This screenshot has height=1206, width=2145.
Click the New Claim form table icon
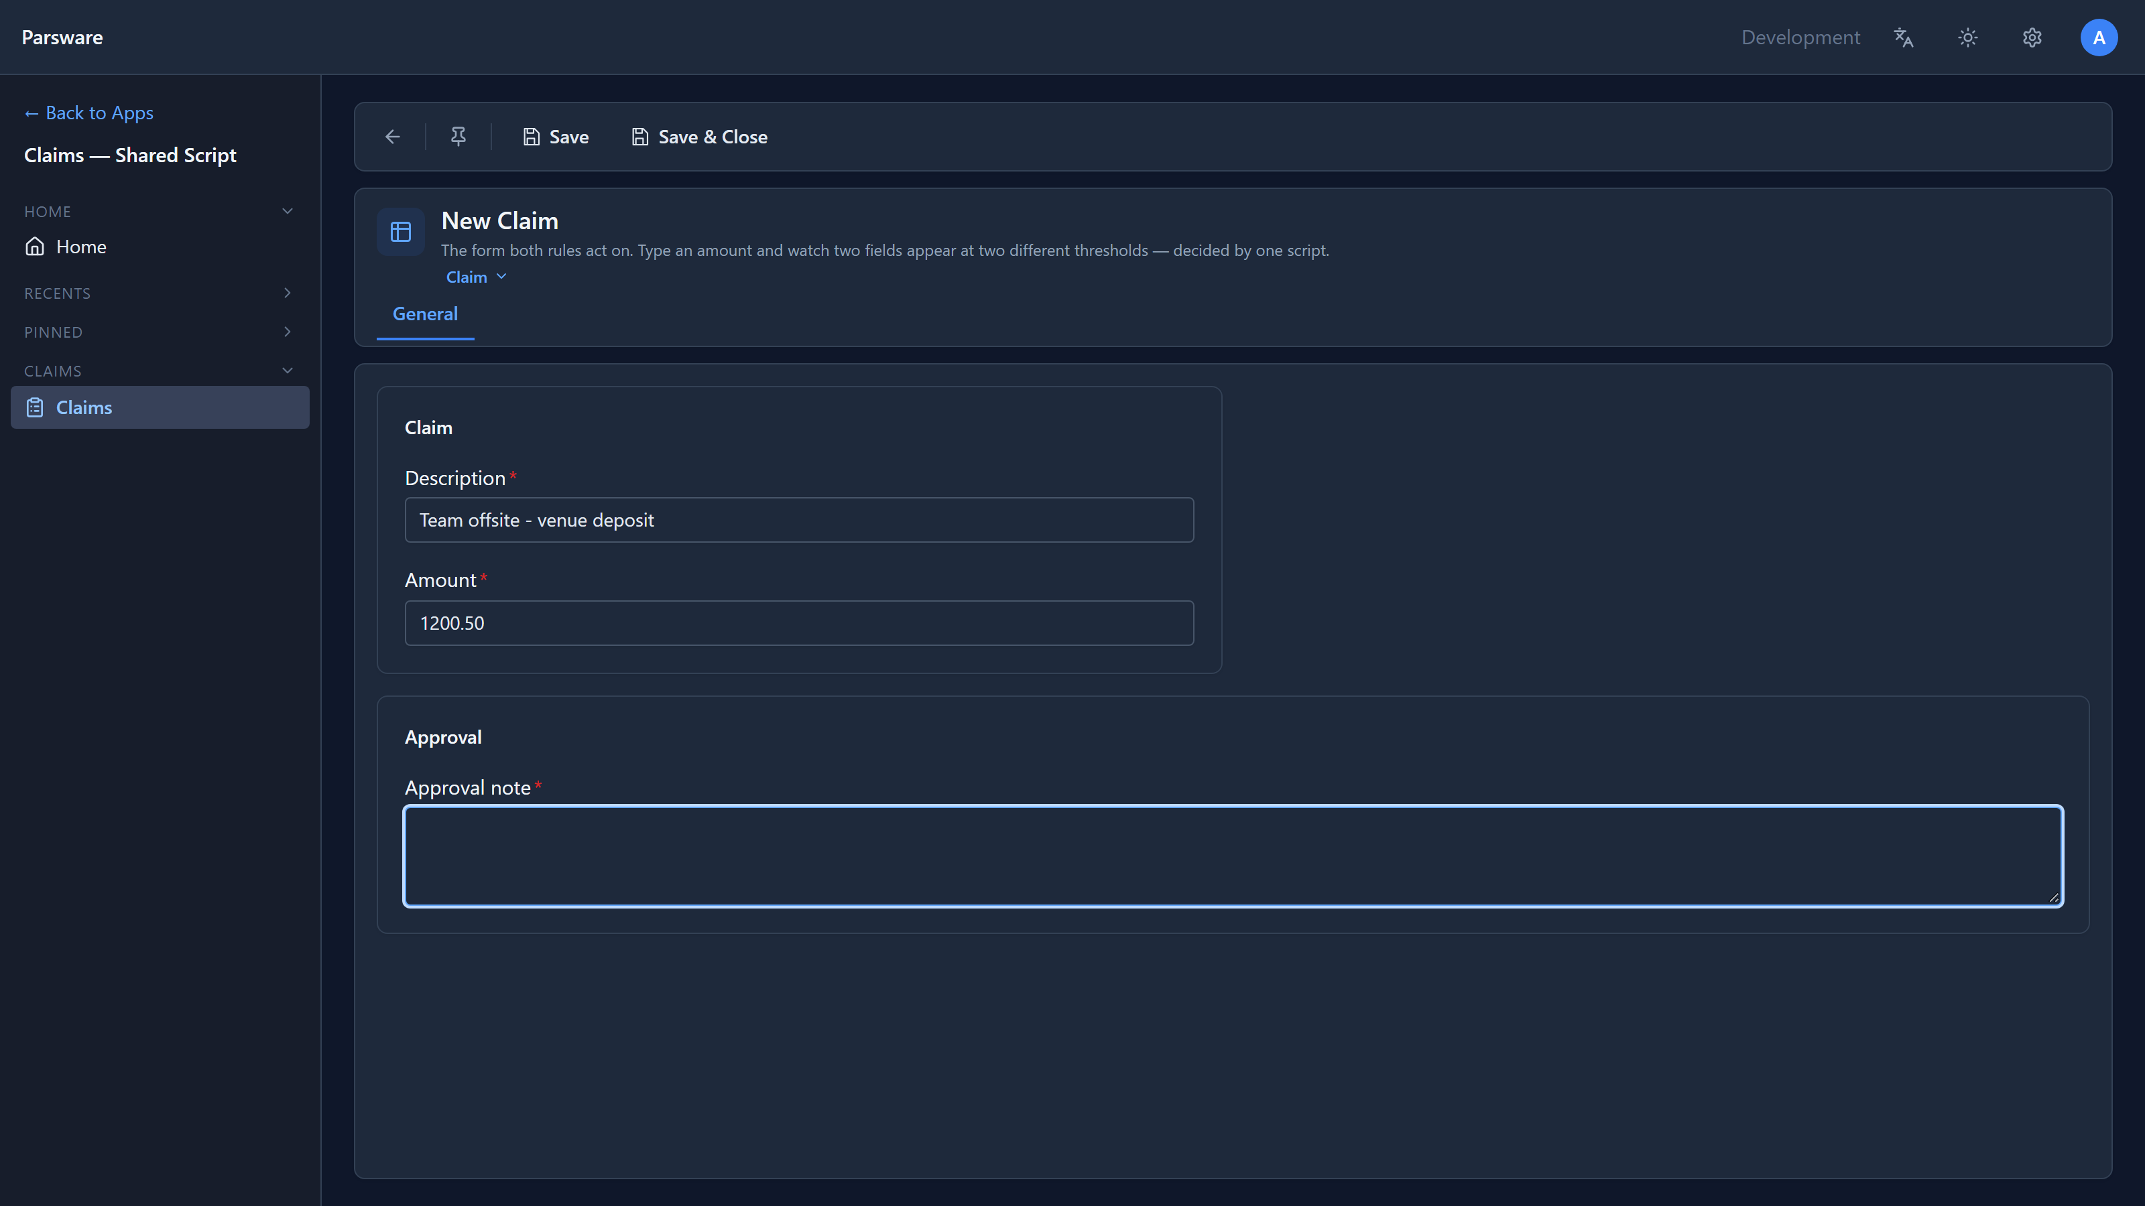click(x=401, y=231)
